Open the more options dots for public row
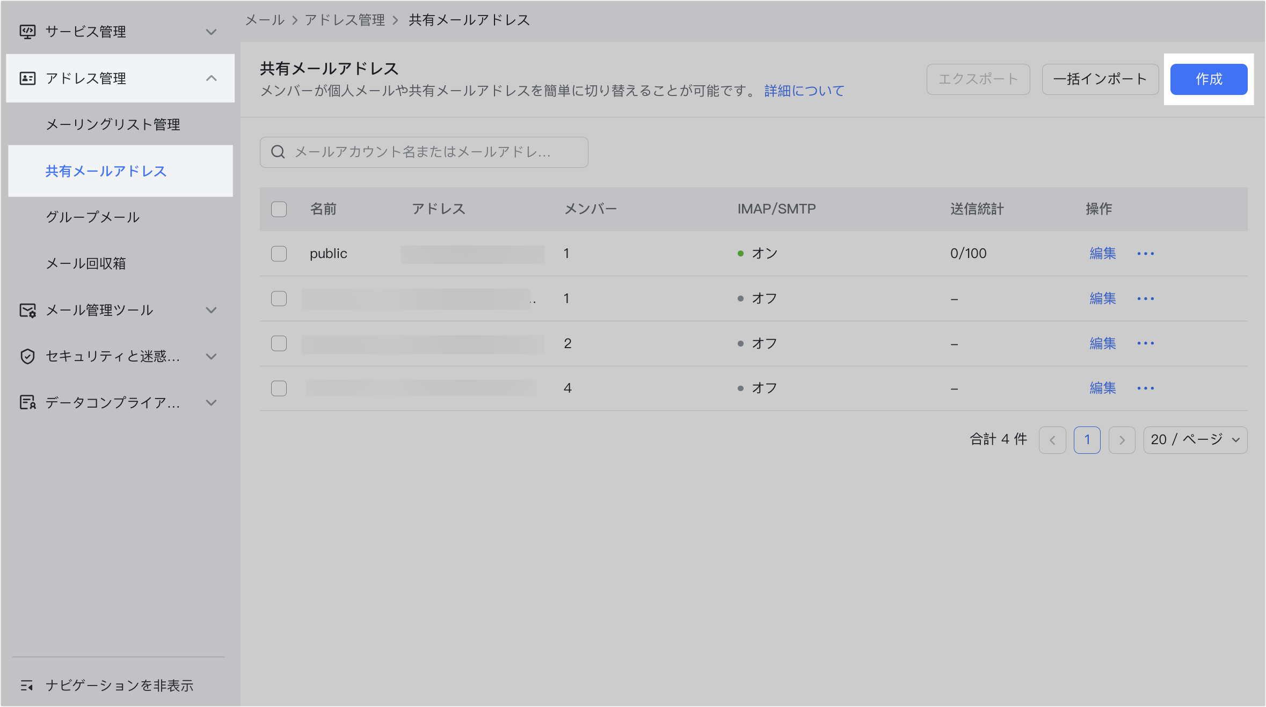1266x707 pixels. [x=1145, y=254]
